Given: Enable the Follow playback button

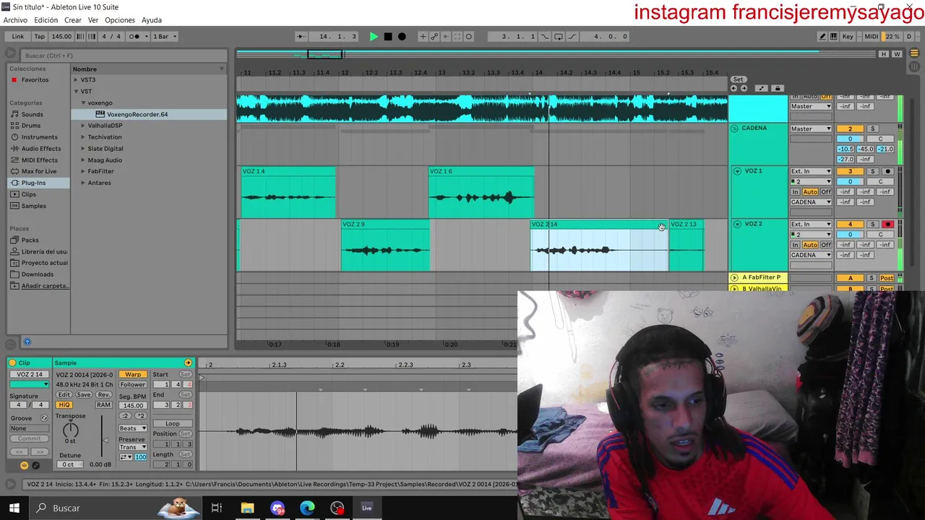Looking at the screenshot, I should pos(301,36).
